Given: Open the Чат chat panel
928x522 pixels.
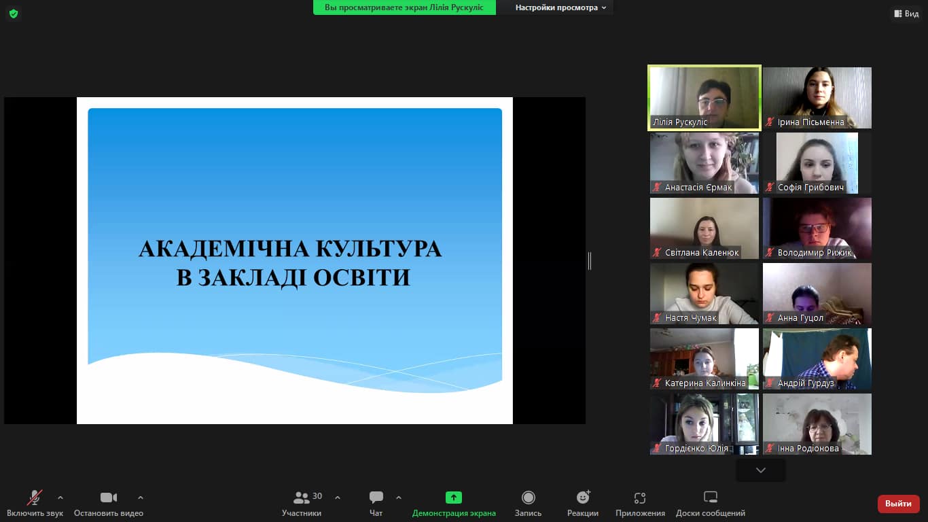Looking at the screenshot, I should (376, 504).
